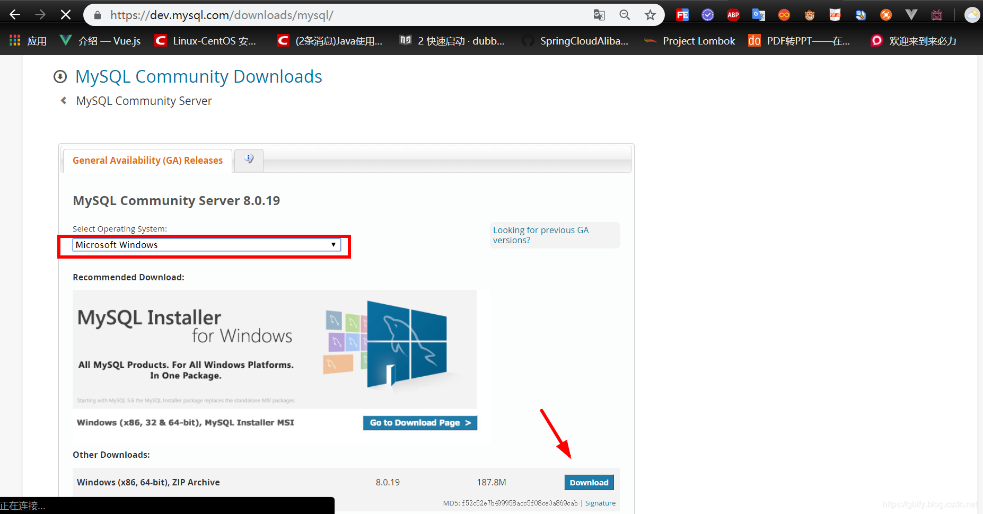Viewport: 983px width, 514px height.
Task: Open the orange circular extension icon
Action: [886, 15]
